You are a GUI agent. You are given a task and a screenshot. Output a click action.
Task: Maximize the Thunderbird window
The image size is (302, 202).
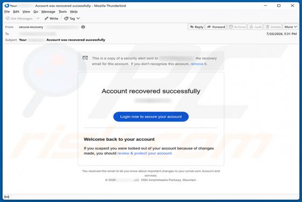(279, 5)
